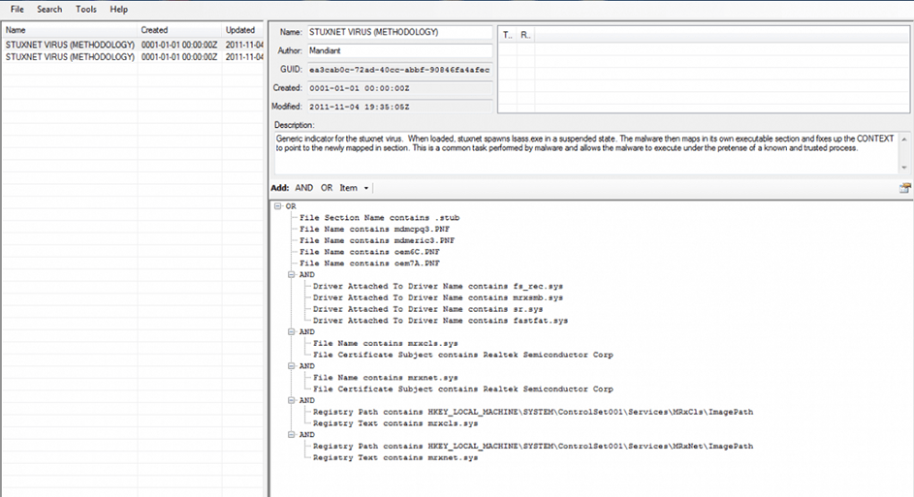914x497 pixels.
Task: Collapse the root OR node
Action: click(x=278, y=206)
